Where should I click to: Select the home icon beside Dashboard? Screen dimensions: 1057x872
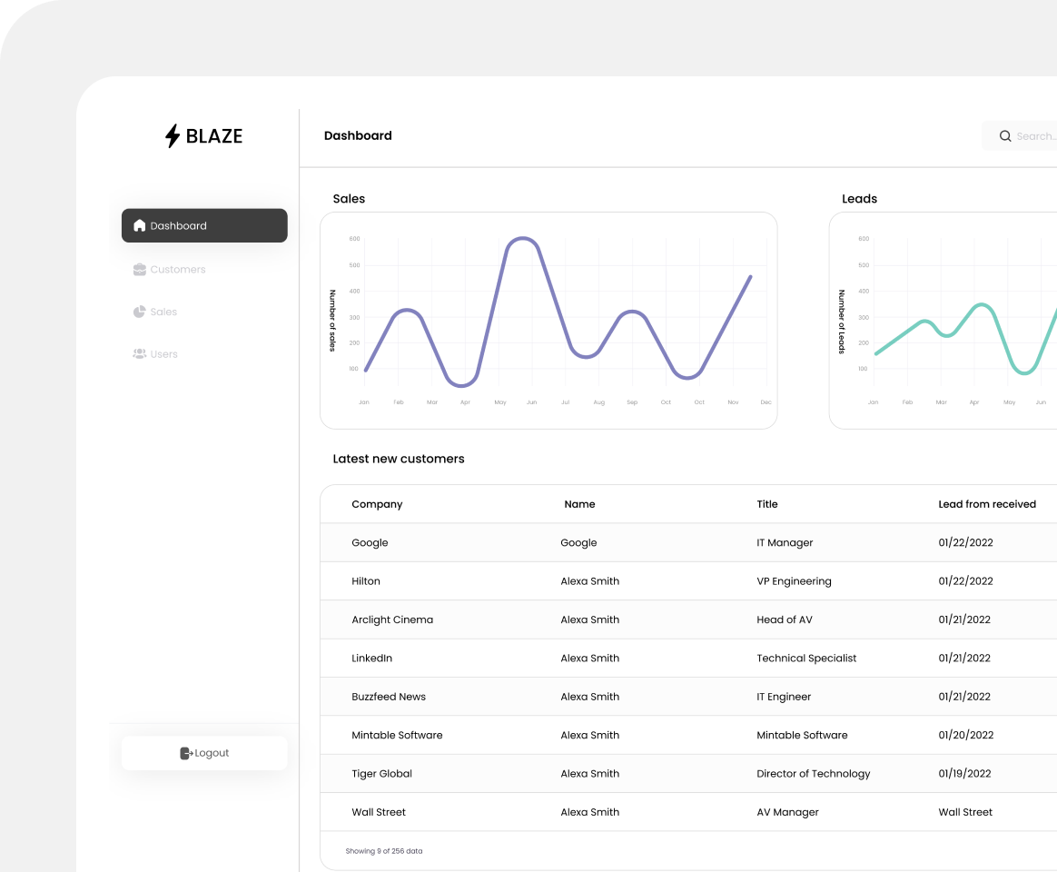click(140, 225)
